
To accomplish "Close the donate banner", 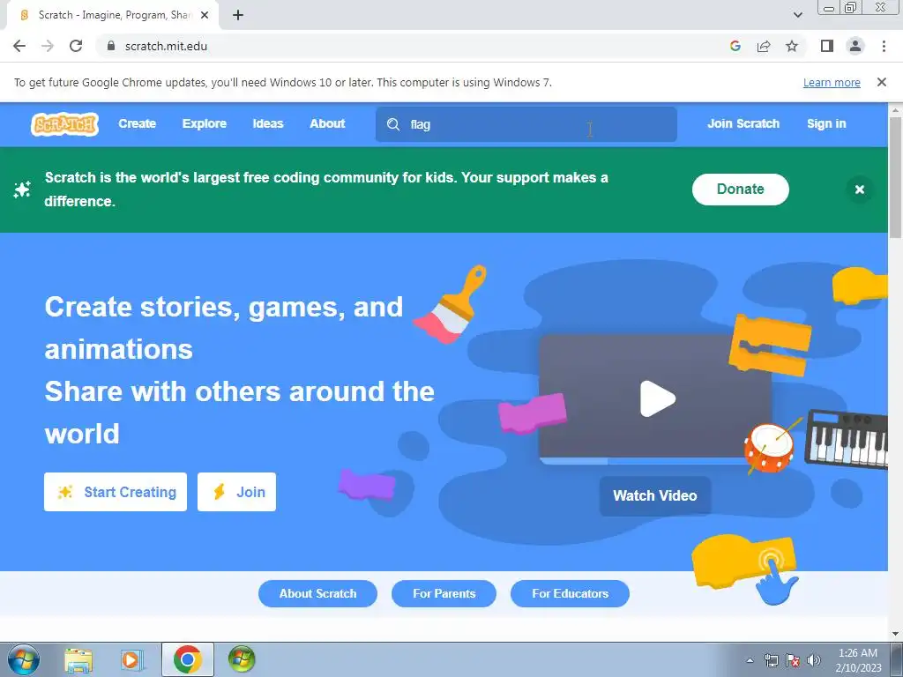I will [x=859, y=190].
